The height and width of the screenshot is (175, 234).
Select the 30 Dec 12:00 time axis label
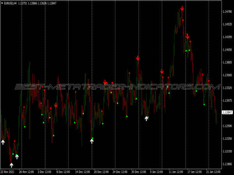[138, 172]
